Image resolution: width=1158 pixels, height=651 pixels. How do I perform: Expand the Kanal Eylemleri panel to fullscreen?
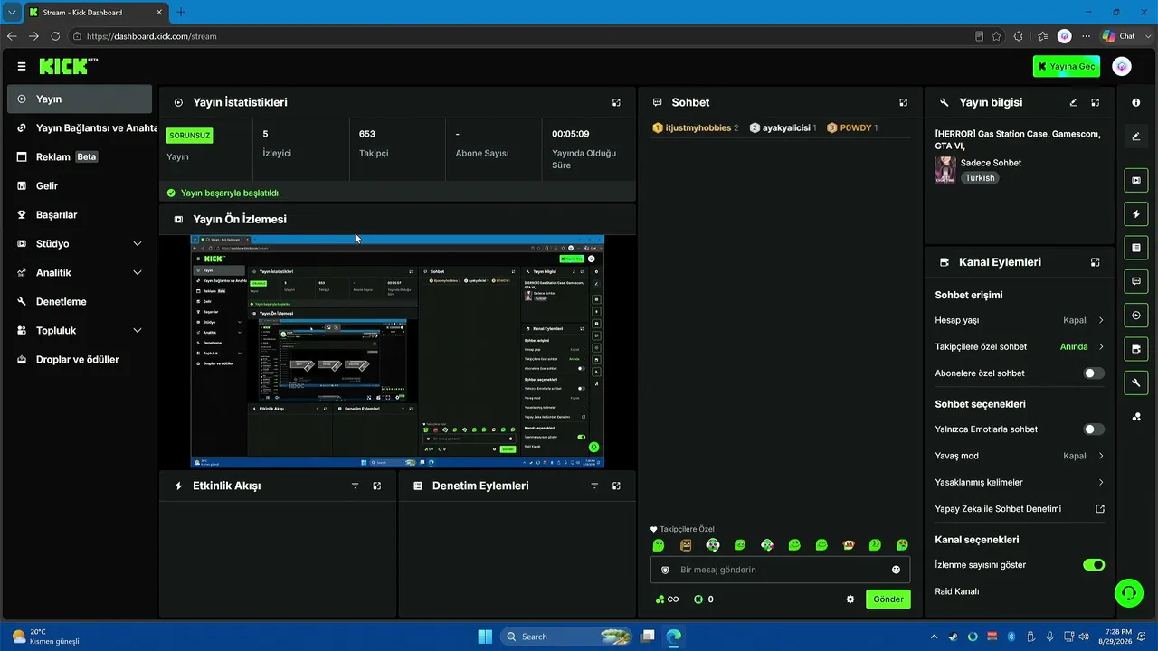(1096, 262)
